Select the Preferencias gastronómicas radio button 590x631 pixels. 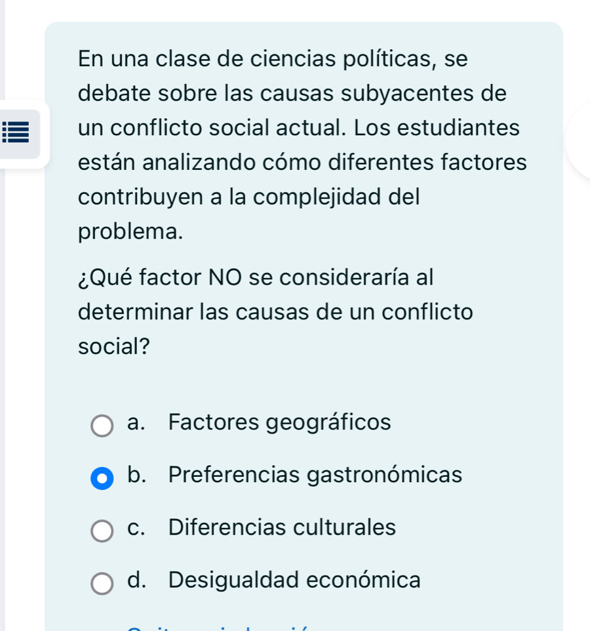(x=102, y=478)
